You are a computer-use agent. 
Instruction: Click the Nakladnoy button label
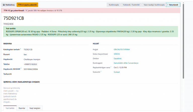coord(10,5)
